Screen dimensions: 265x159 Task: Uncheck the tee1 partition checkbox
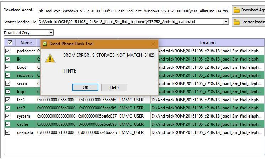pyautogui.click(x=7, y=100)
